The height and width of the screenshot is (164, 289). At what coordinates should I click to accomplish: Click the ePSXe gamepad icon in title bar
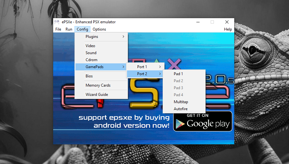pos(57,22)
